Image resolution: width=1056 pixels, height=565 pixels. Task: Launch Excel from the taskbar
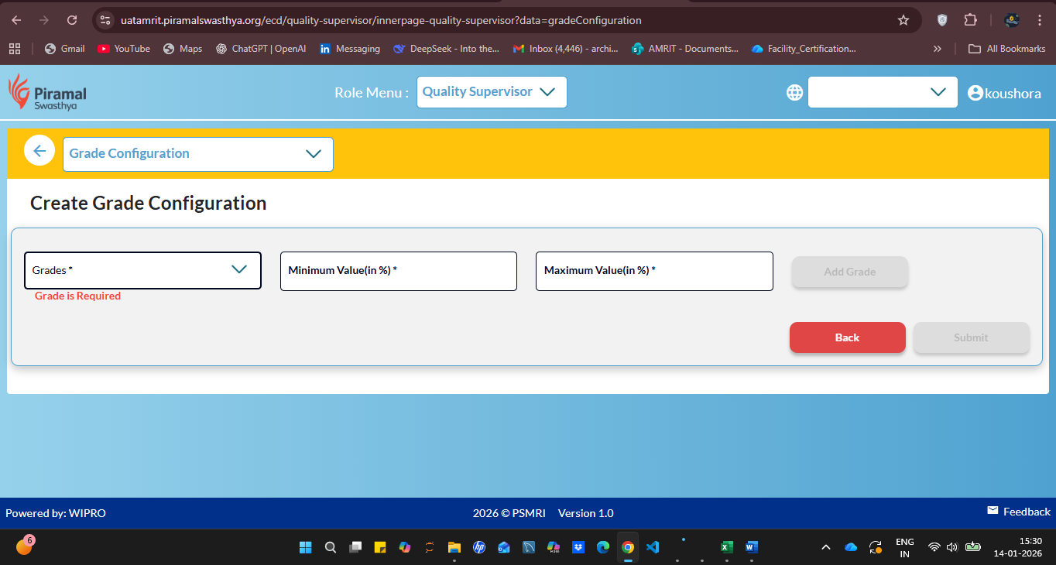pyautogui.click(x=726, y=547)
